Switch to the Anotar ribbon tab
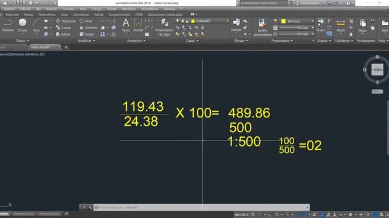Viewport: 389px width, 218px height. click(29, 15)
